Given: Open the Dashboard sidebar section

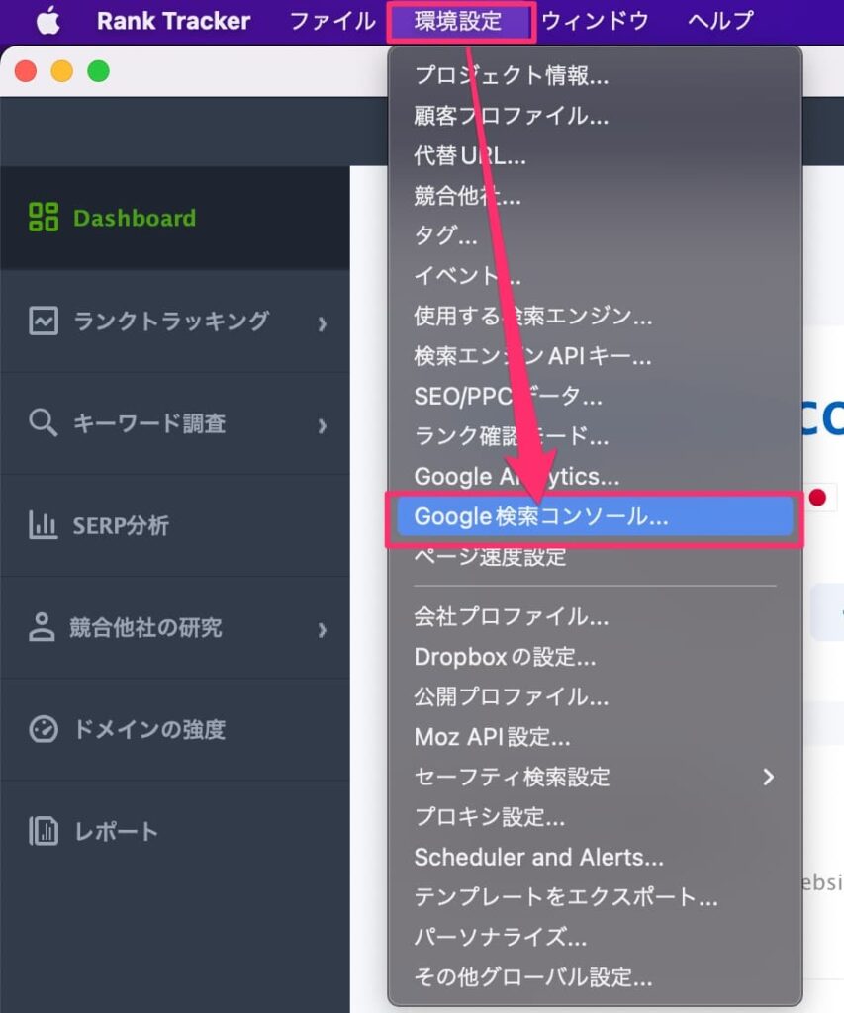Looking at the screenshot, I should coord(175,218).
